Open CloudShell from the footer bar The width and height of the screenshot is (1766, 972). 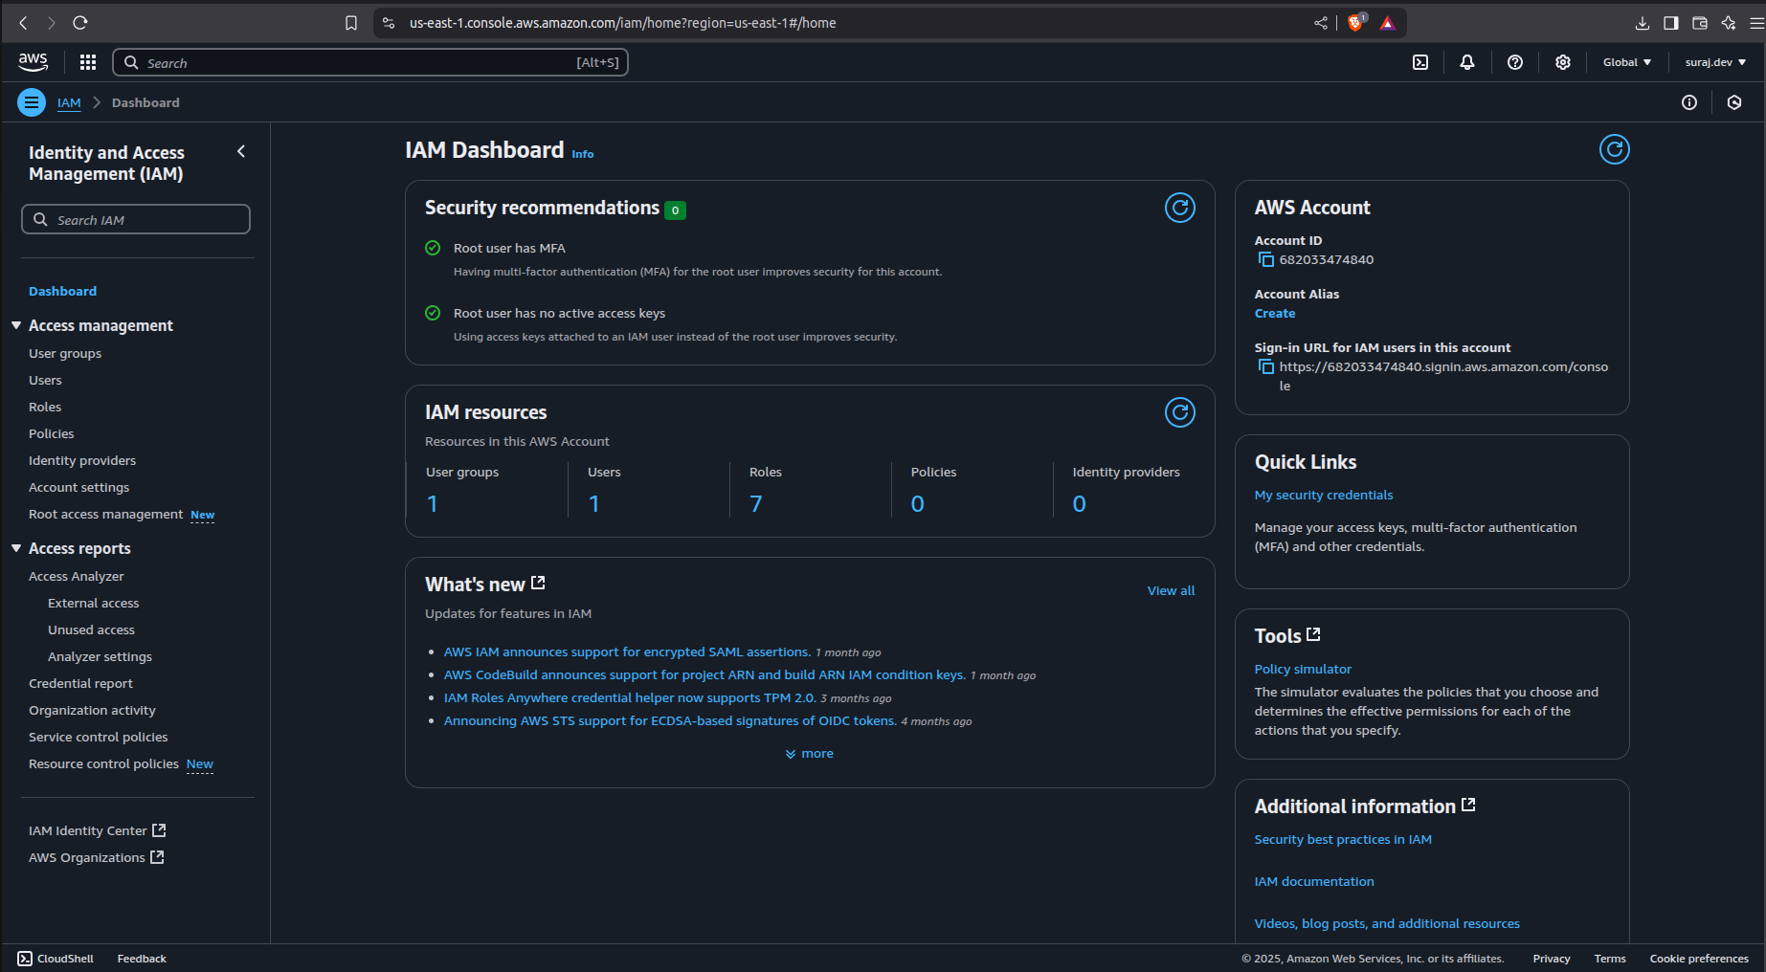tap(56, 959)
